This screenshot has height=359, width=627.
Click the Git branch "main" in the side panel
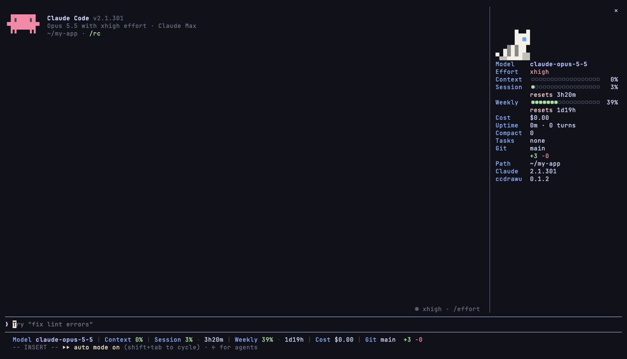538,148
